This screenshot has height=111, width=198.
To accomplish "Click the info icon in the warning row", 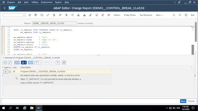I will [10, 72].
